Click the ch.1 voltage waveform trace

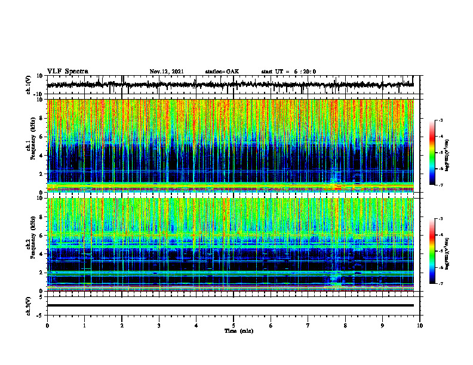tap(230, 85)
